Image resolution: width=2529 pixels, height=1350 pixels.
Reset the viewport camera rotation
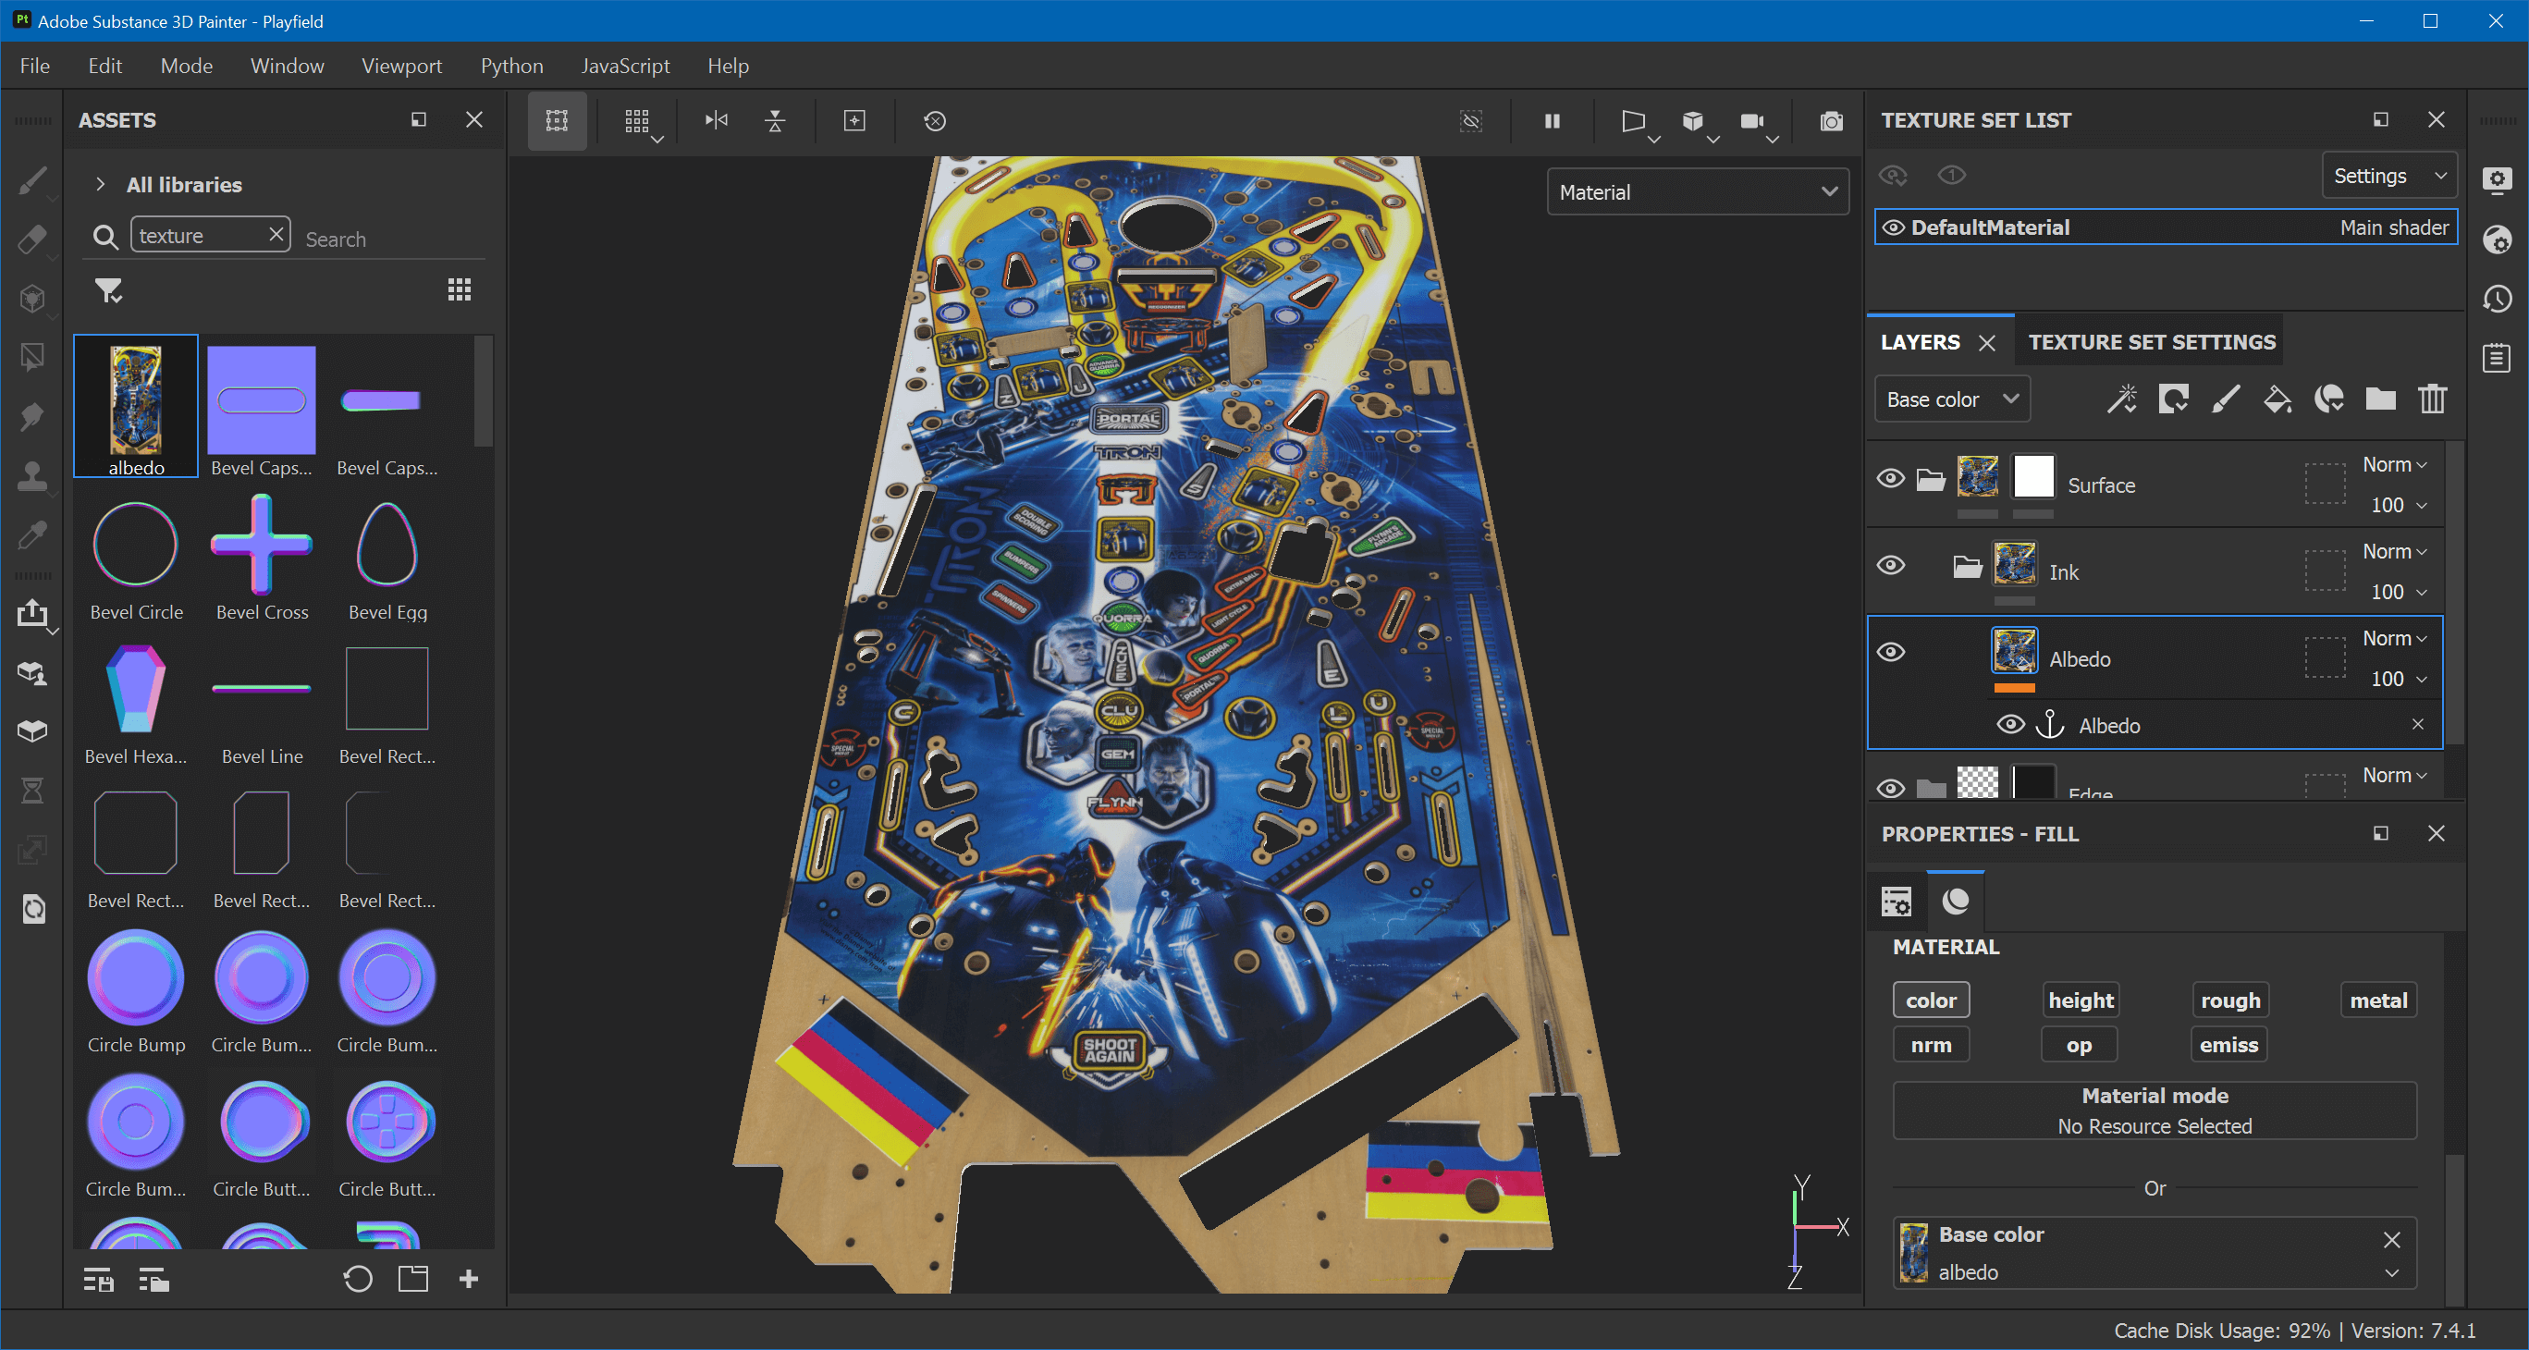935,121
